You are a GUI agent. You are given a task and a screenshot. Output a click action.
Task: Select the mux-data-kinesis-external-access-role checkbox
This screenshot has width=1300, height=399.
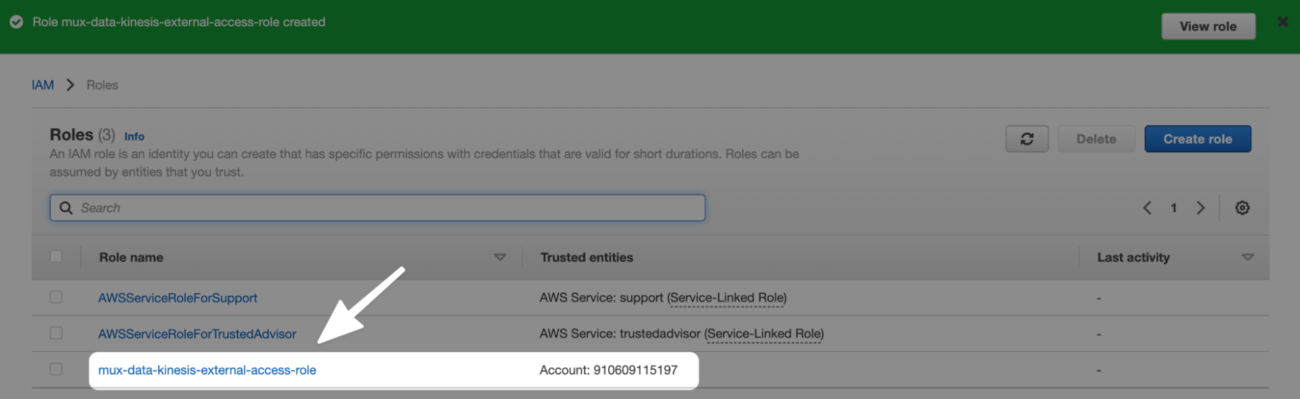click(x=56, y=369)
